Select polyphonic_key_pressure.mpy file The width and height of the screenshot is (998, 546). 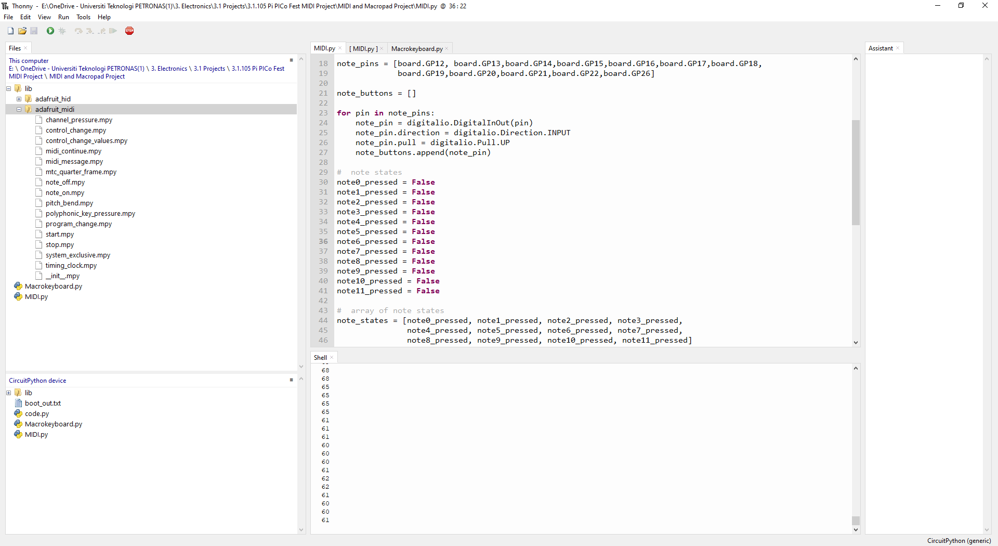pyautogui.click(x=90, y=214)
